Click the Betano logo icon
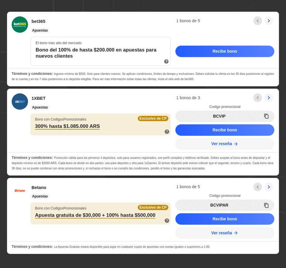Image resolution: width=286 pixels, height=268 pixels. [20, 190]
